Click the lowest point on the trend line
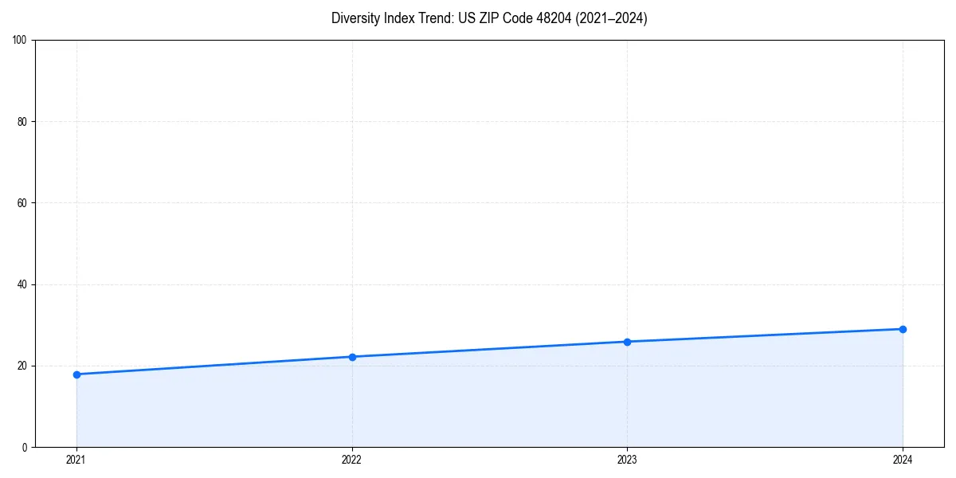 [x=76, y=374]
